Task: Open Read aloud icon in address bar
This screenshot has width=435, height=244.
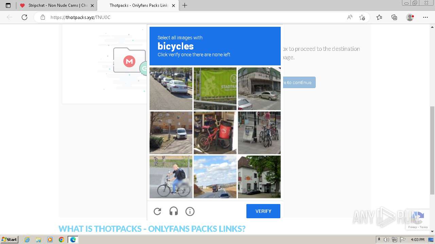Action: click(350, 17)
